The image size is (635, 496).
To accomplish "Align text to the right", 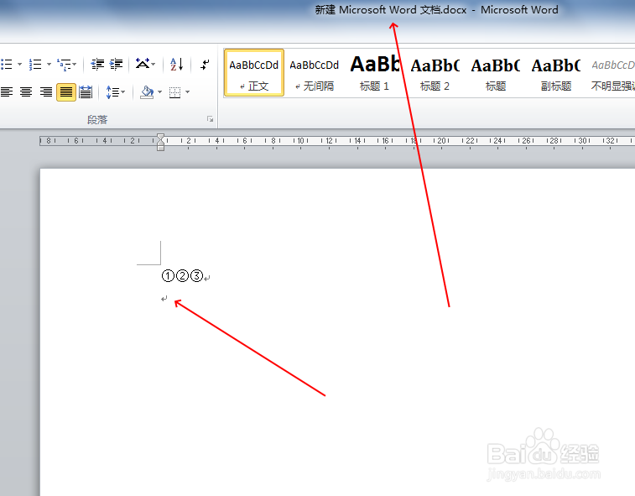I will point(46,92).
